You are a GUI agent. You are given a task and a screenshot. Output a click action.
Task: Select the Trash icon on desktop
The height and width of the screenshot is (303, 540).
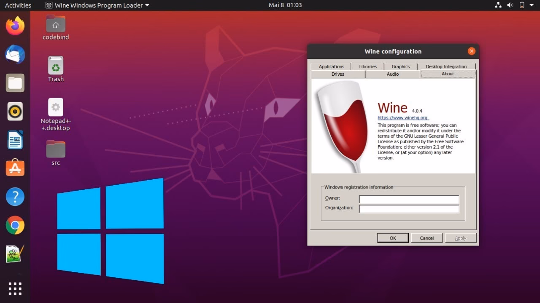[56, 69]
